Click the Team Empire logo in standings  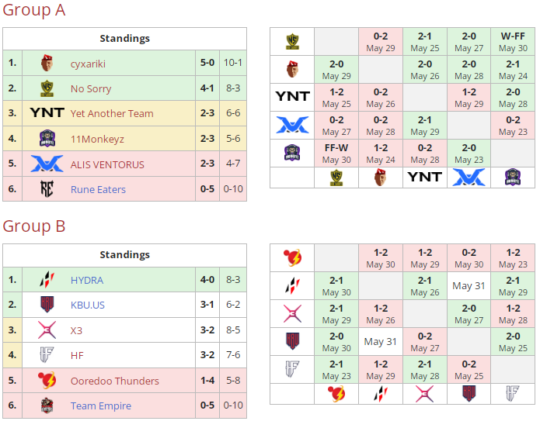(47, 405)
